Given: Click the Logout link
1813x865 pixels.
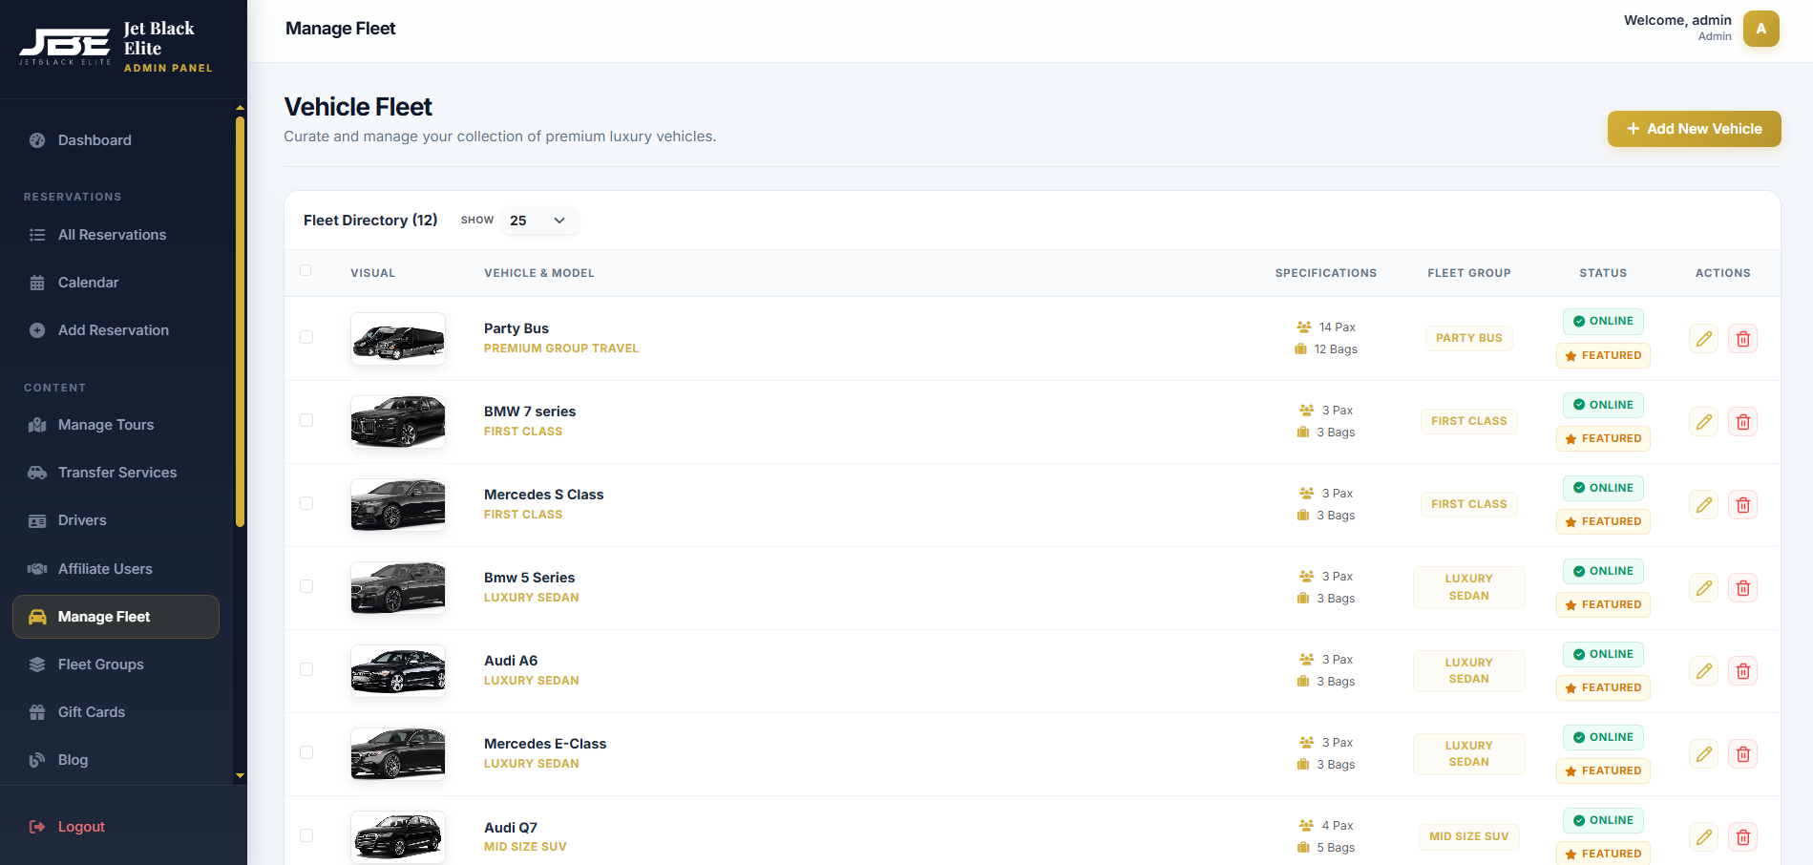Looking at the screenshot, I should point(81,827).
